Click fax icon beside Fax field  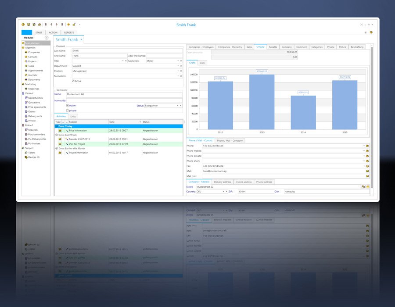click(x=367, y=166)
